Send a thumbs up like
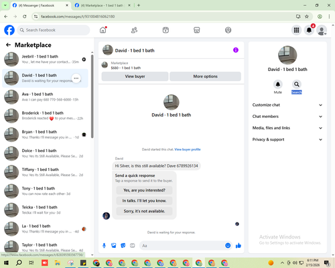Image resolution: width=335 pixels, height=268 pixels. (239, 246)
